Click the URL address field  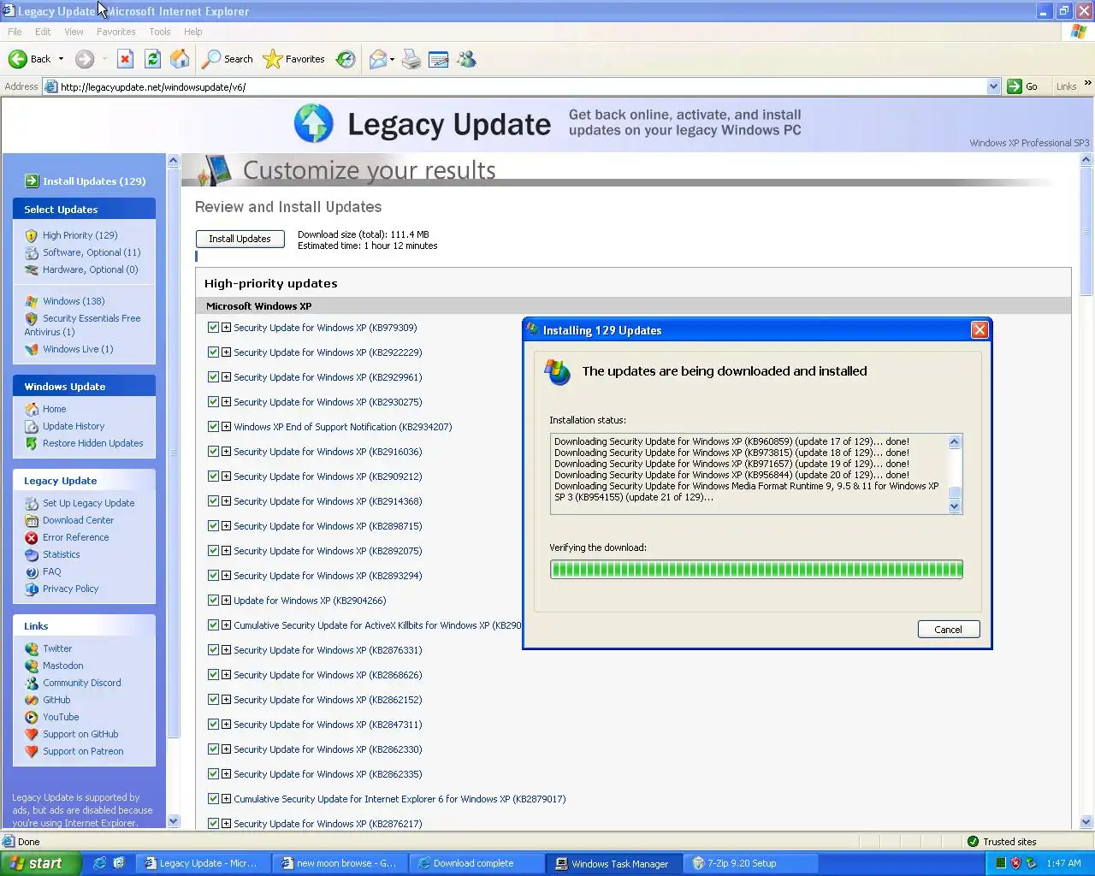tap(522, 86)
